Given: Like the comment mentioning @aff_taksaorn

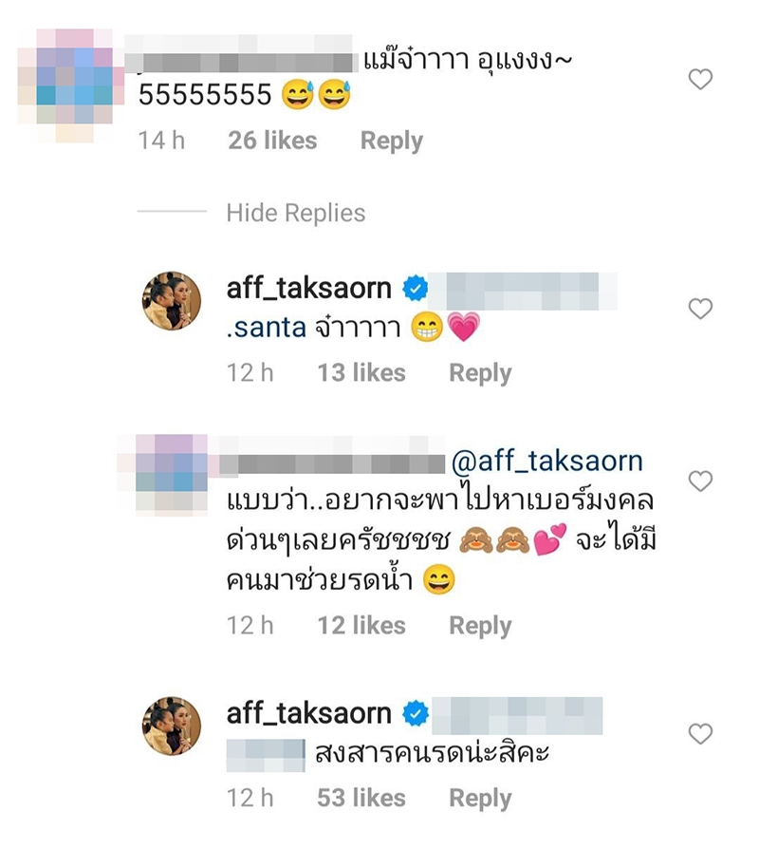Looking at the screenshot, I should click(x=700, y=481).
